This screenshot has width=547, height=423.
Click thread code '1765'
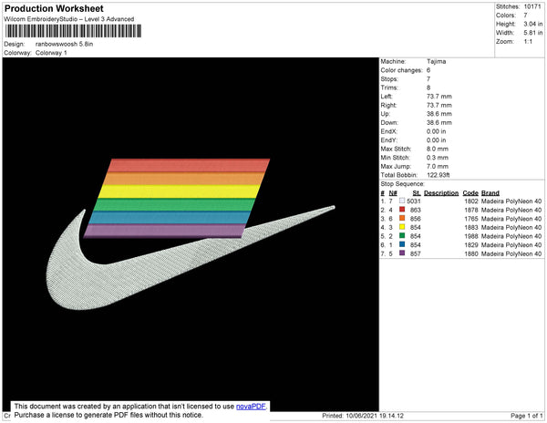471,219
